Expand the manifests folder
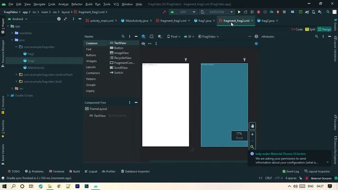 [12, 33]
